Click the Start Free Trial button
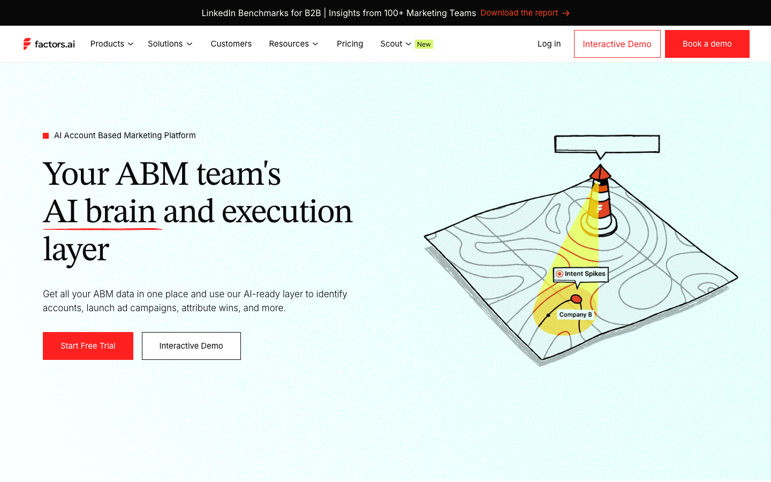Screen dimensions: 771x482 pyautogui.click(x=88, y=346)
